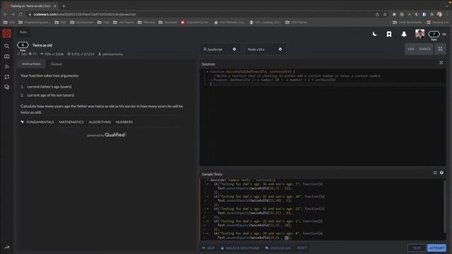Select the FUNDAMENTALS tag
452x254 pixels.
pos(40,122)
